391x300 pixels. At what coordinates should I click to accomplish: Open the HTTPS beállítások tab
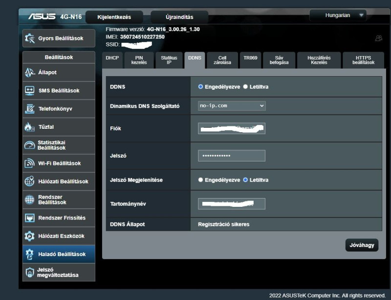(x=363, y=60)
